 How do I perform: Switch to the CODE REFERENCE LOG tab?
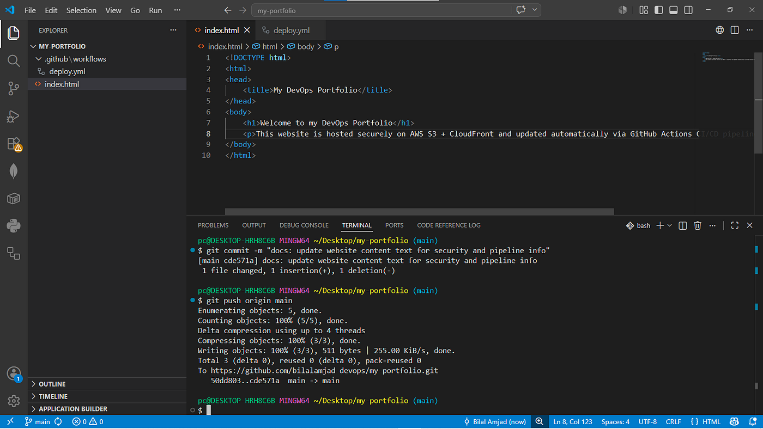click(449, 225)
